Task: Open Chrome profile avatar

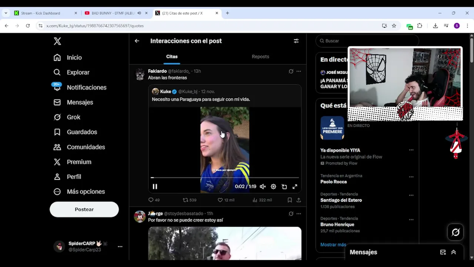Action: tap(457, 26)
